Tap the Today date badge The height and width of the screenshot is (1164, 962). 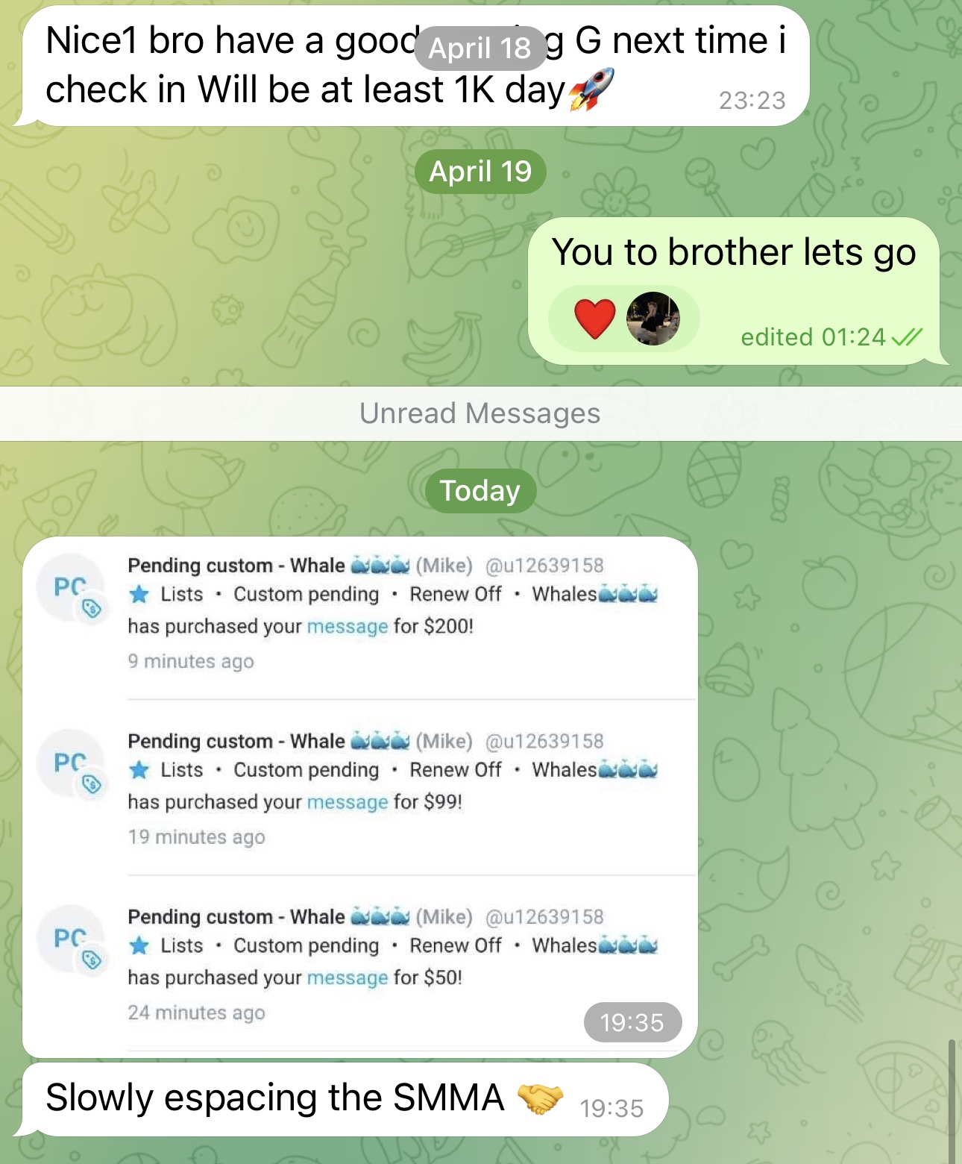pyautogui.click(x=480, y=491)
